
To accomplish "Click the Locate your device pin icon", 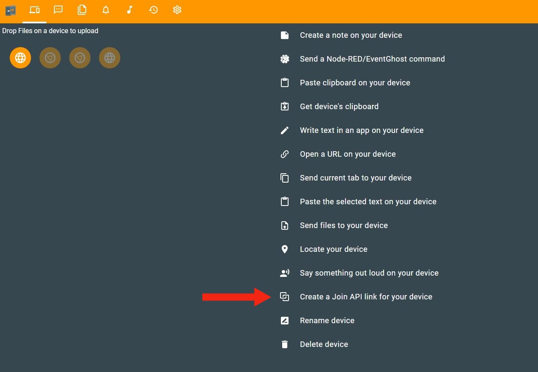I will click(285, 249).
